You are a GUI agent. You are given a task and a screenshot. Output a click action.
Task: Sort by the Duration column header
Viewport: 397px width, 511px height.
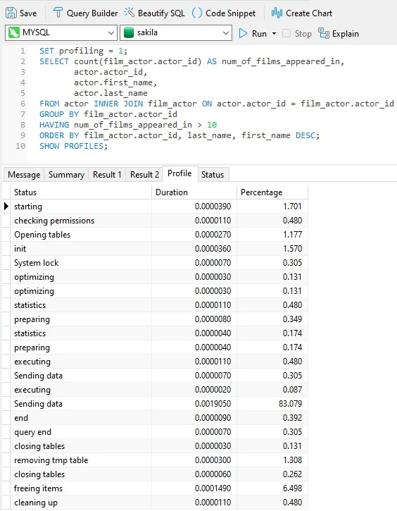click(x=194, y=192)
